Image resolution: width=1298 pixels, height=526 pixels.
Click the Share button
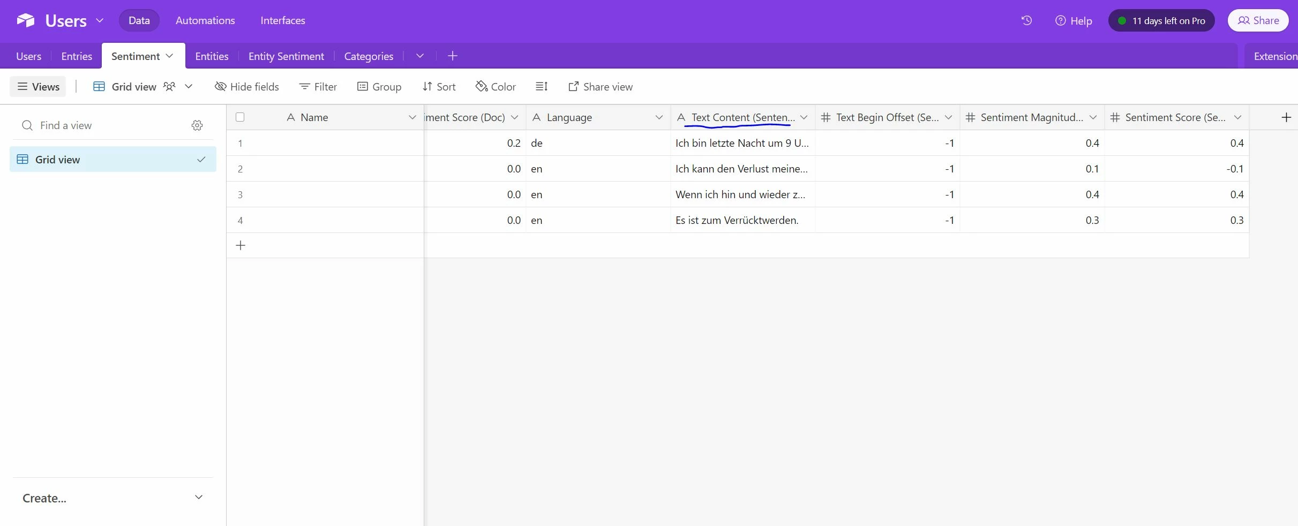point(1258,20)
